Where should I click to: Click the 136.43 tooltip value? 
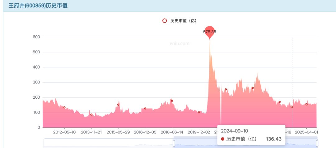tap(274, 139)
